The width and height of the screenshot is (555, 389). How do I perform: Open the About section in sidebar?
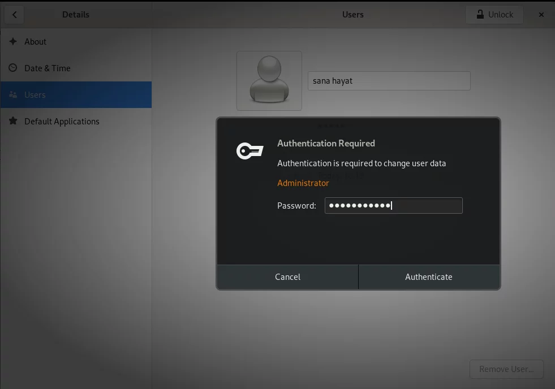click(x=76, y=42)
